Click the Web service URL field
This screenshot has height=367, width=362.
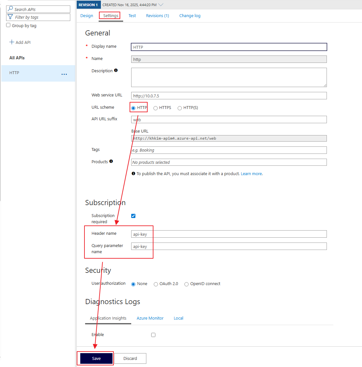point(229,96)
